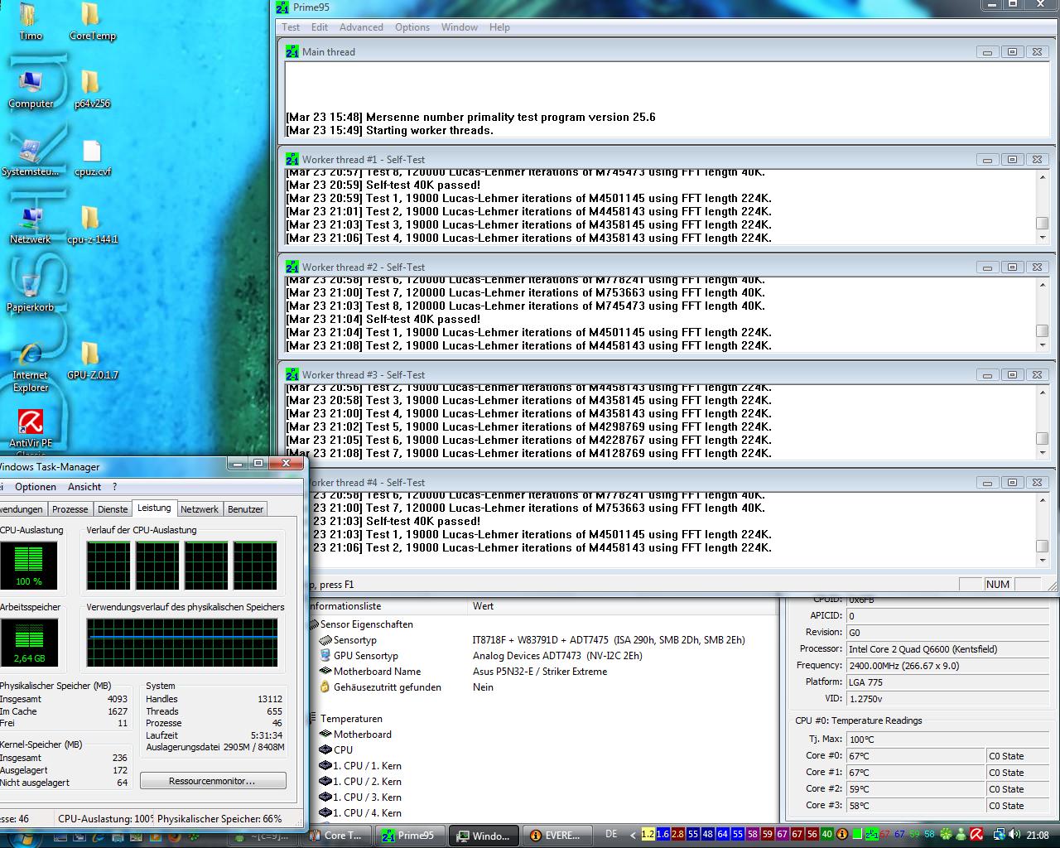
Task: Click Worker thread #1 scroll-up arrow
Action: pos(1043,177)
